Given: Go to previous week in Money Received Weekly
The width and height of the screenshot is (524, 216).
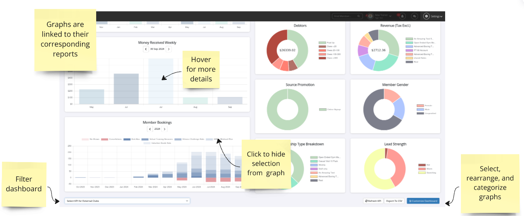Looking at the screenshot, I should coord(146,49).
